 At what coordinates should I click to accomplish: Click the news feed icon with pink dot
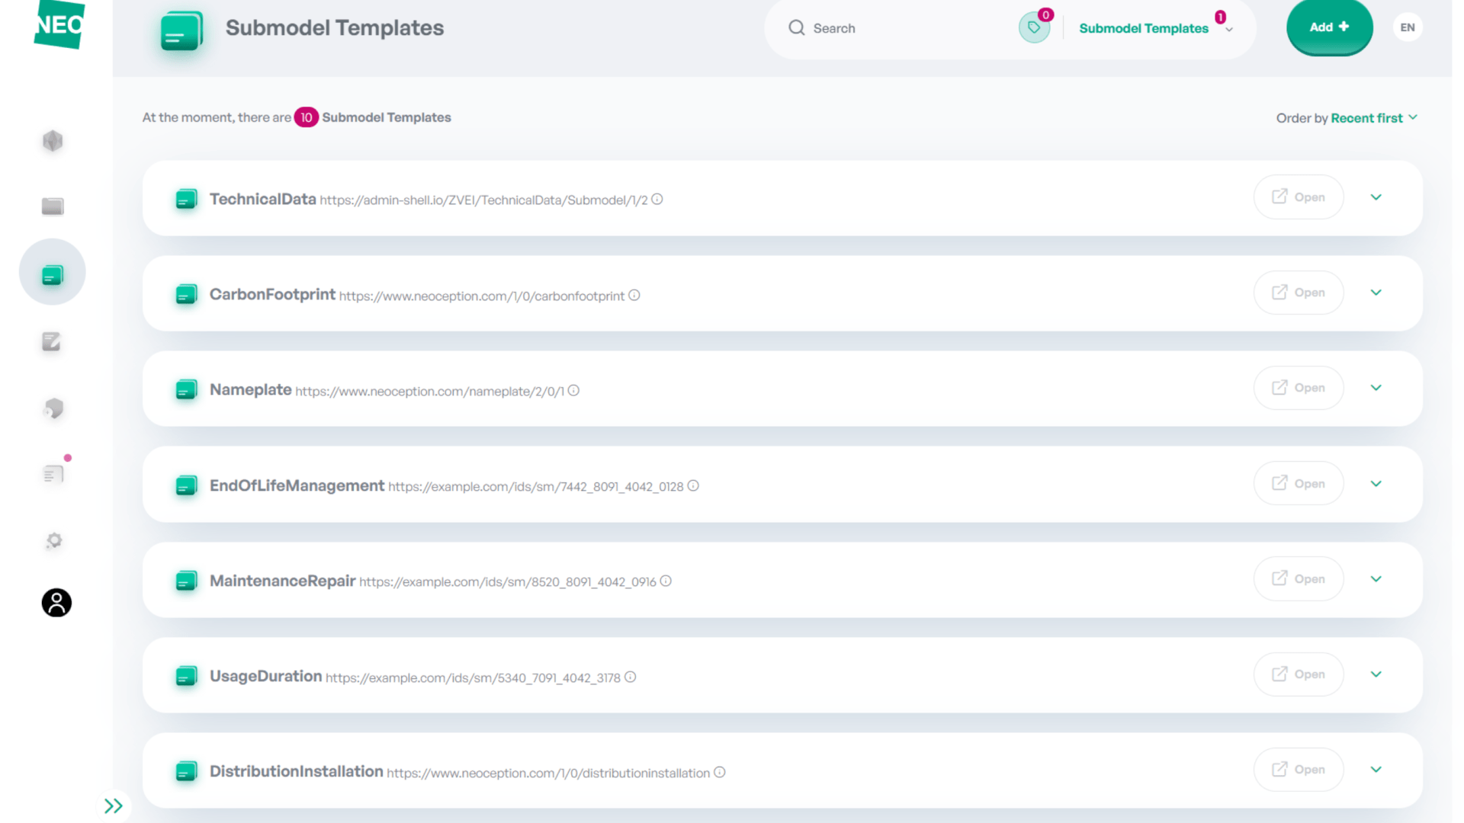pyautogui.click(x=53, y=474)
